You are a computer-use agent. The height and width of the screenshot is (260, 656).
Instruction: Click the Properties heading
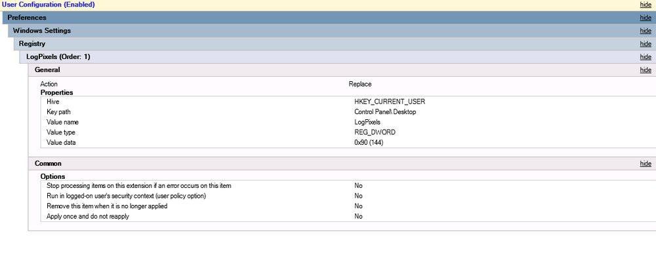[56, 92]
